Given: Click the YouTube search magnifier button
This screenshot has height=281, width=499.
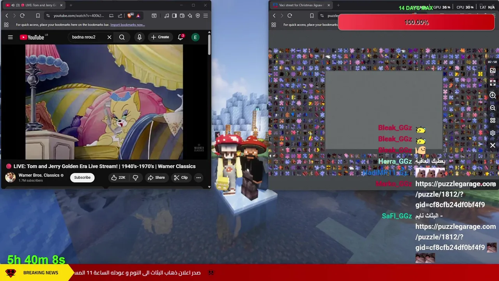Looking at the screenshot, I should click(122, 37).
